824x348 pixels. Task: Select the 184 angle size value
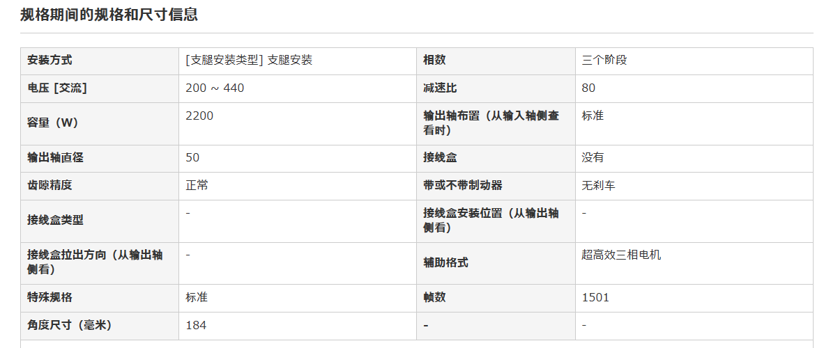click(196, 326)
